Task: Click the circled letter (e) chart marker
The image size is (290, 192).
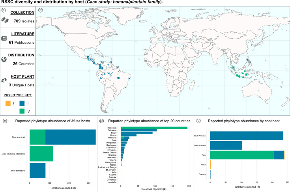Action: pyautogui.click(x=198, y=121)
